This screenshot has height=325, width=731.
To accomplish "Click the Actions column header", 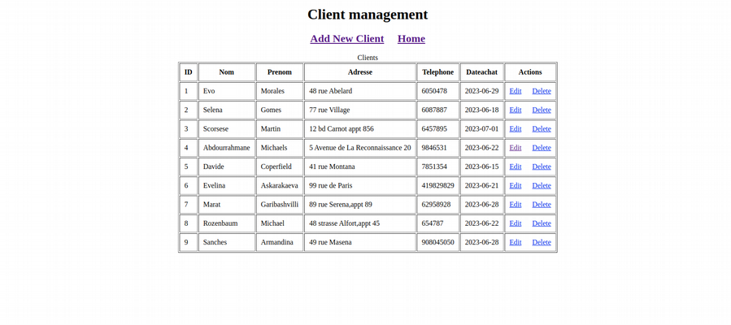I will click(x=530, y=72).
